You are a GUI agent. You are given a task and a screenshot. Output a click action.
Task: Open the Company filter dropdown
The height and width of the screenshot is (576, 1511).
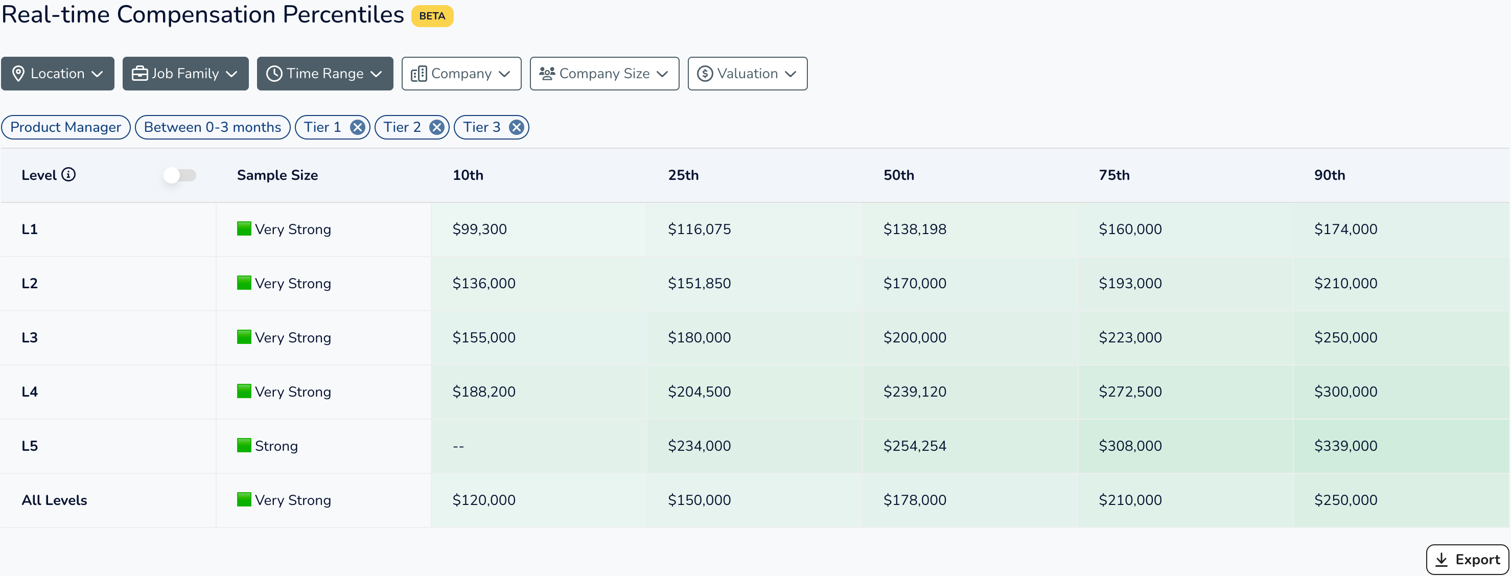461,73
